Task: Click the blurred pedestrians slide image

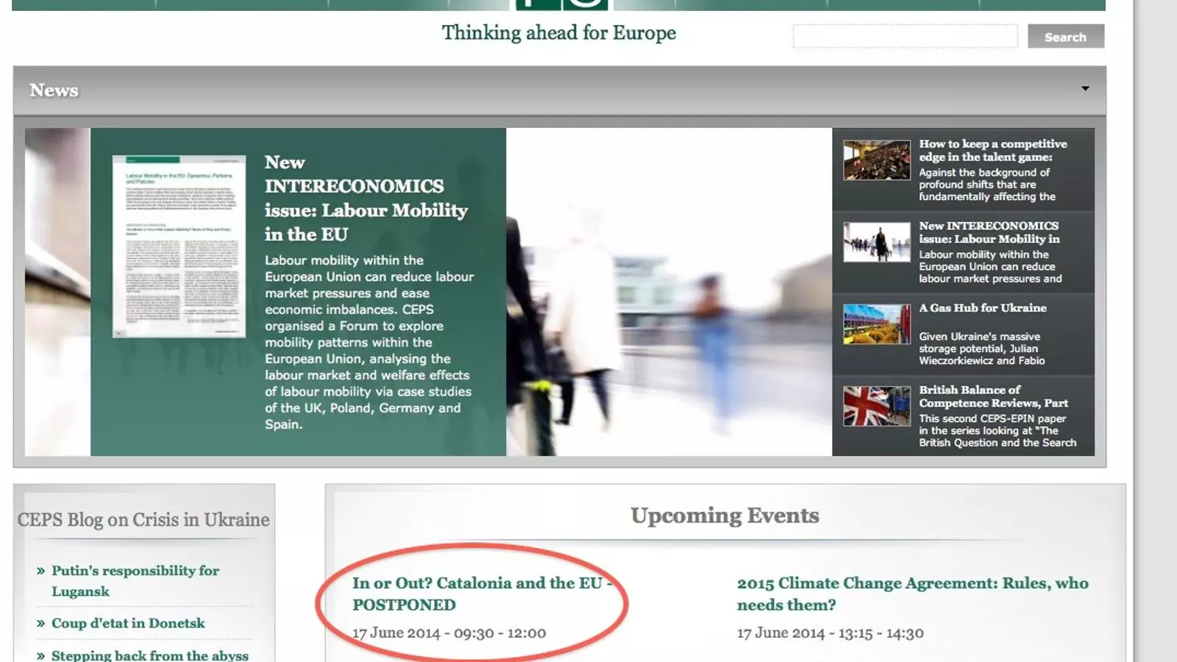Action: [x=669, y=292]
